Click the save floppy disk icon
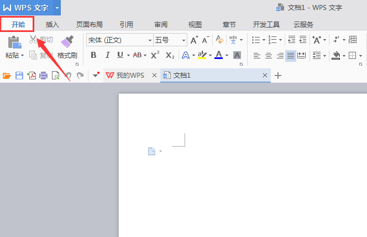Screen dimensions: 367x237 [19, 76]
